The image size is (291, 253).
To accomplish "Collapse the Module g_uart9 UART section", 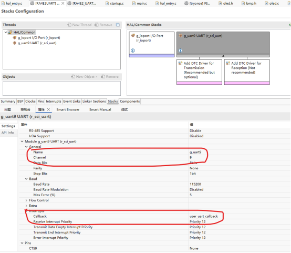I will (x=22, y=141).
